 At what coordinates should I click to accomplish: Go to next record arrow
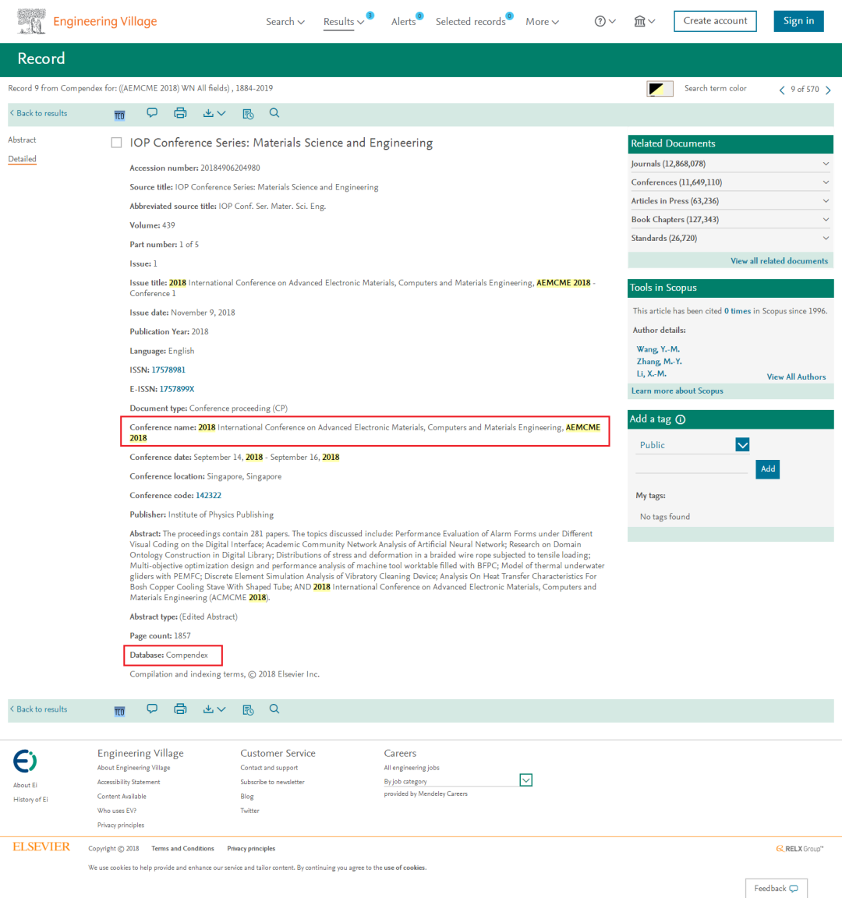coord(828,90)
